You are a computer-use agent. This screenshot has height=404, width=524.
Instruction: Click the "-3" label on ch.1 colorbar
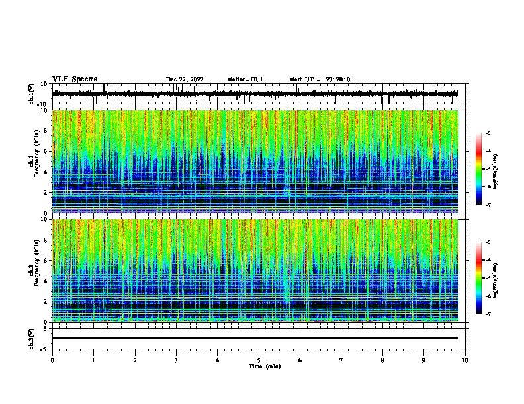488,133
